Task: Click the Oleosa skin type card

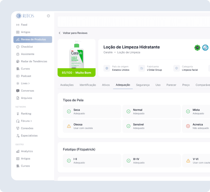Action: click(x=92, y=126)
